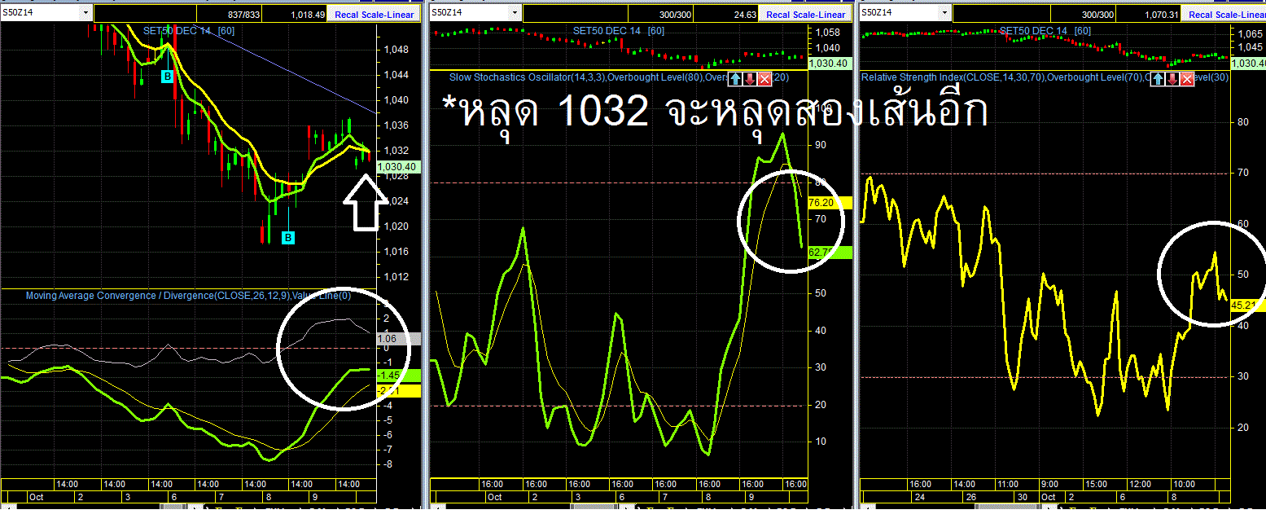Click the SET50 DEC 14 title in Stochastics chart

click(607, 30)
